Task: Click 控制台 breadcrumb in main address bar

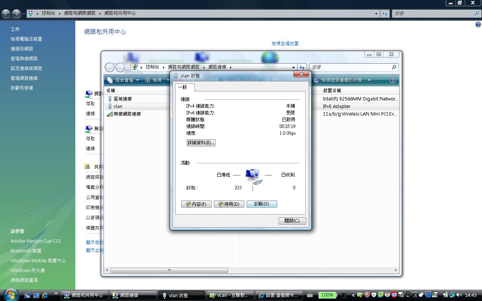Action: [x=49, y=13]
